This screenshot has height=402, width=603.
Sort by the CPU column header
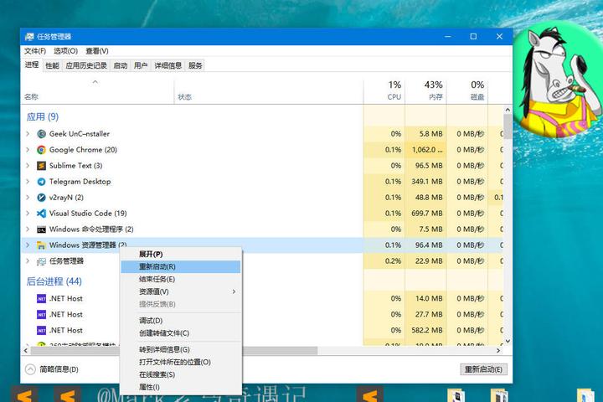384,91
